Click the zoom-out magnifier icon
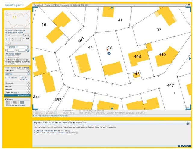Image resolution: width=195 pixels, height=150 pixels. 6,35
